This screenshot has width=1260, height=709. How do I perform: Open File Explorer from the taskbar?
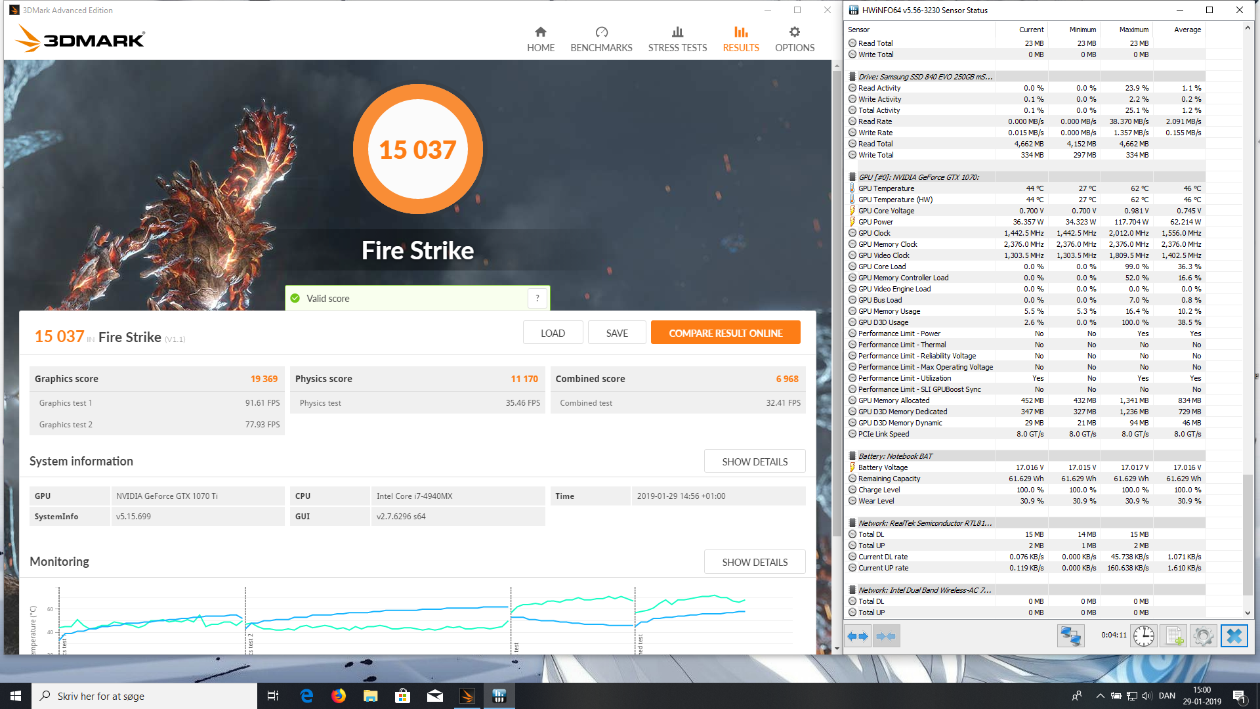[371, 696]
